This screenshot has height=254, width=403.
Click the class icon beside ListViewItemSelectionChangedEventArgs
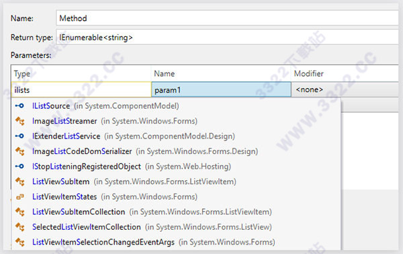coord(20,242)
